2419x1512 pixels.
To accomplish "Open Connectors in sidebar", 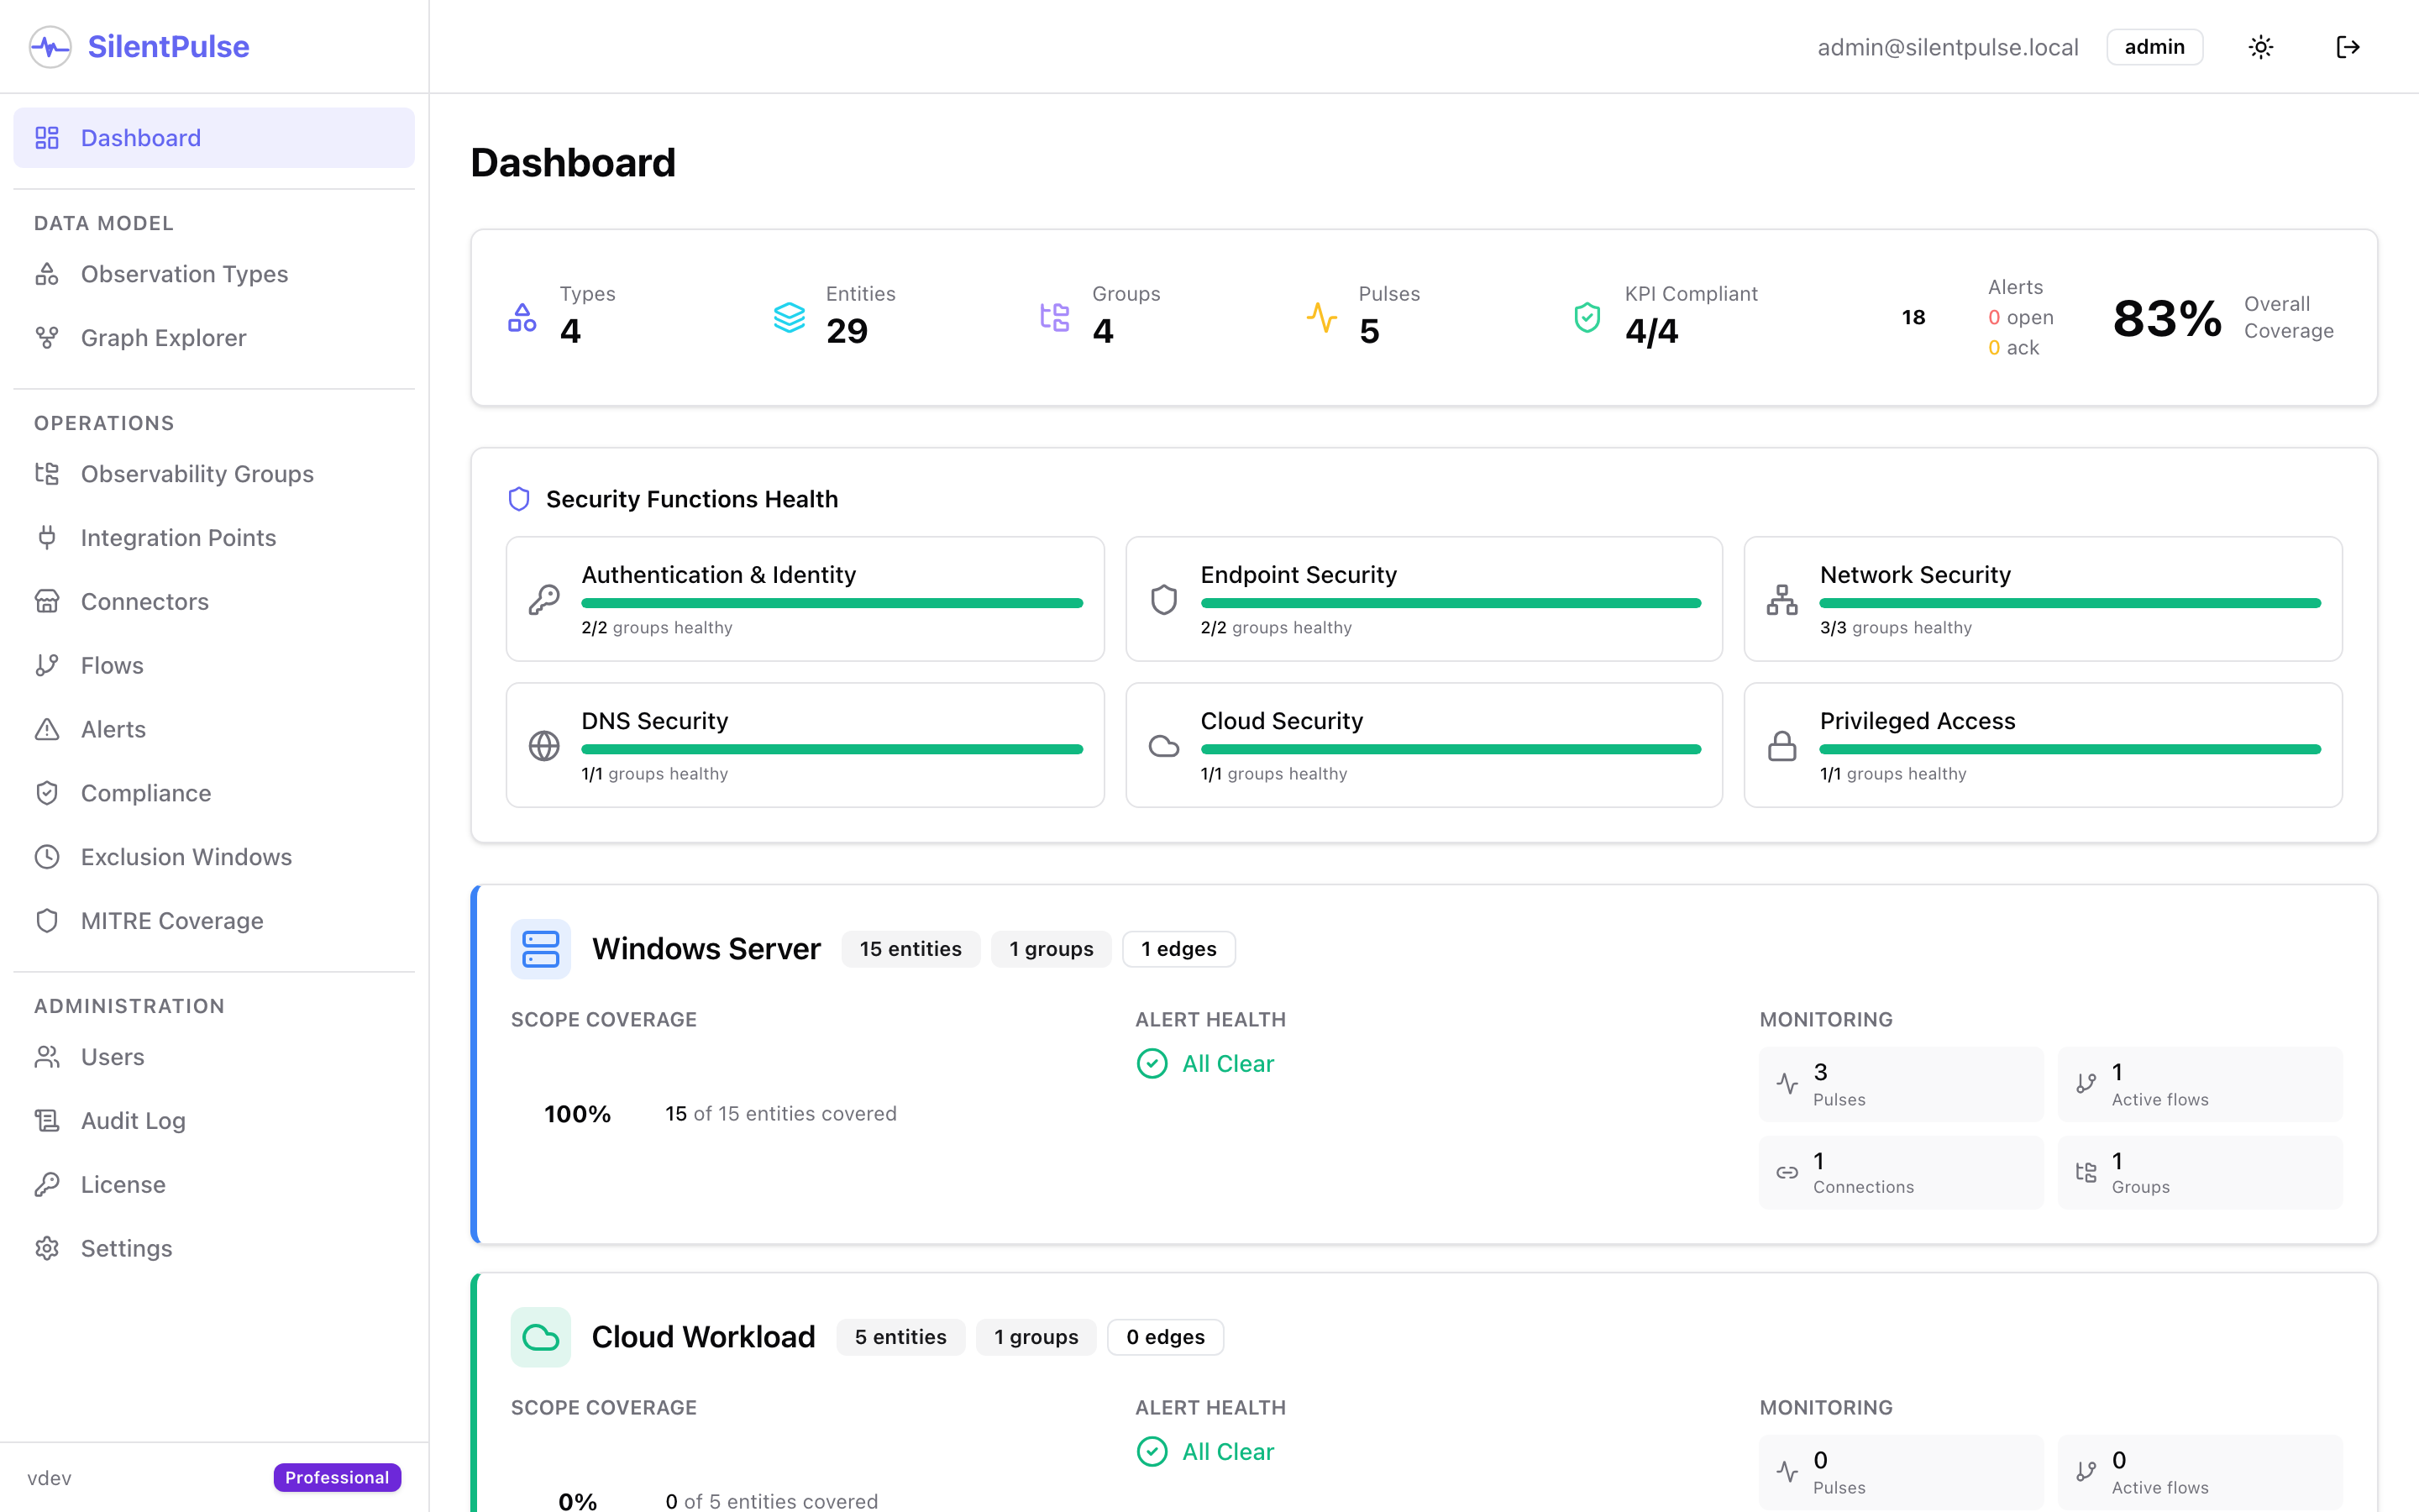I will click(x=214, y=602).
